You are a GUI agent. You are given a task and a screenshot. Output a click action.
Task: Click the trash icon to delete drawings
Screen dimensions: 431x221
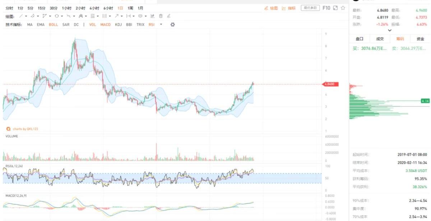pos(161,16)
